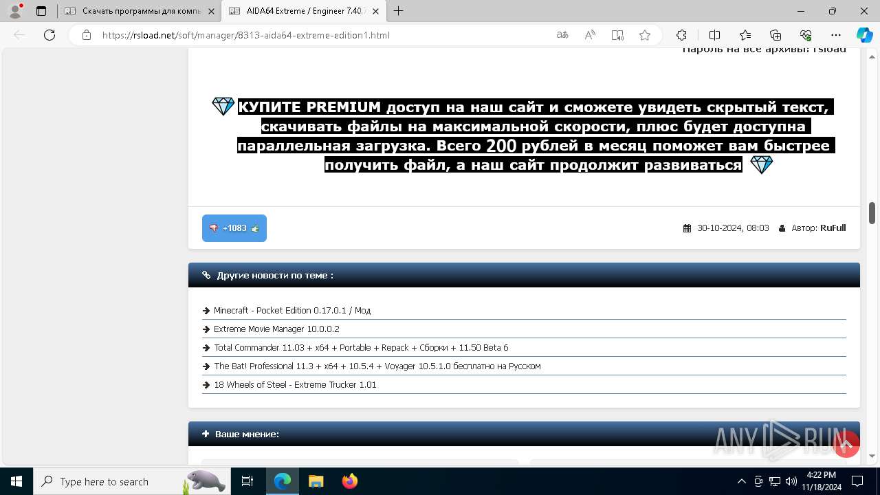Click the scrollbar down arrow
This screenshot has height=495, width=880.
[x=872, y=456]
